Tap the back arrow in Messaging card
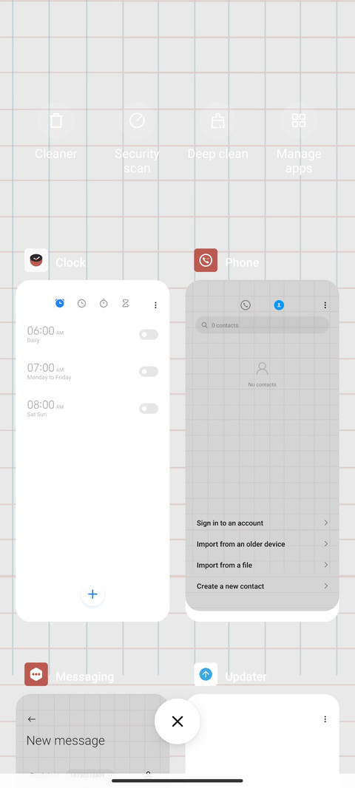355x788 pixels. coord(32,719)
